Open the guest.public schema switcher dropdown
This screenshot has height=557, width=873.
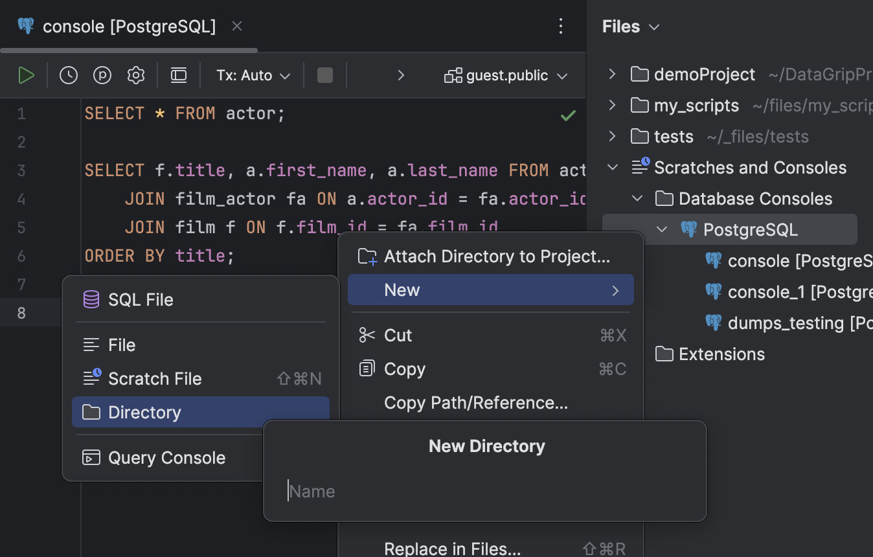click(x=506, y=74)
